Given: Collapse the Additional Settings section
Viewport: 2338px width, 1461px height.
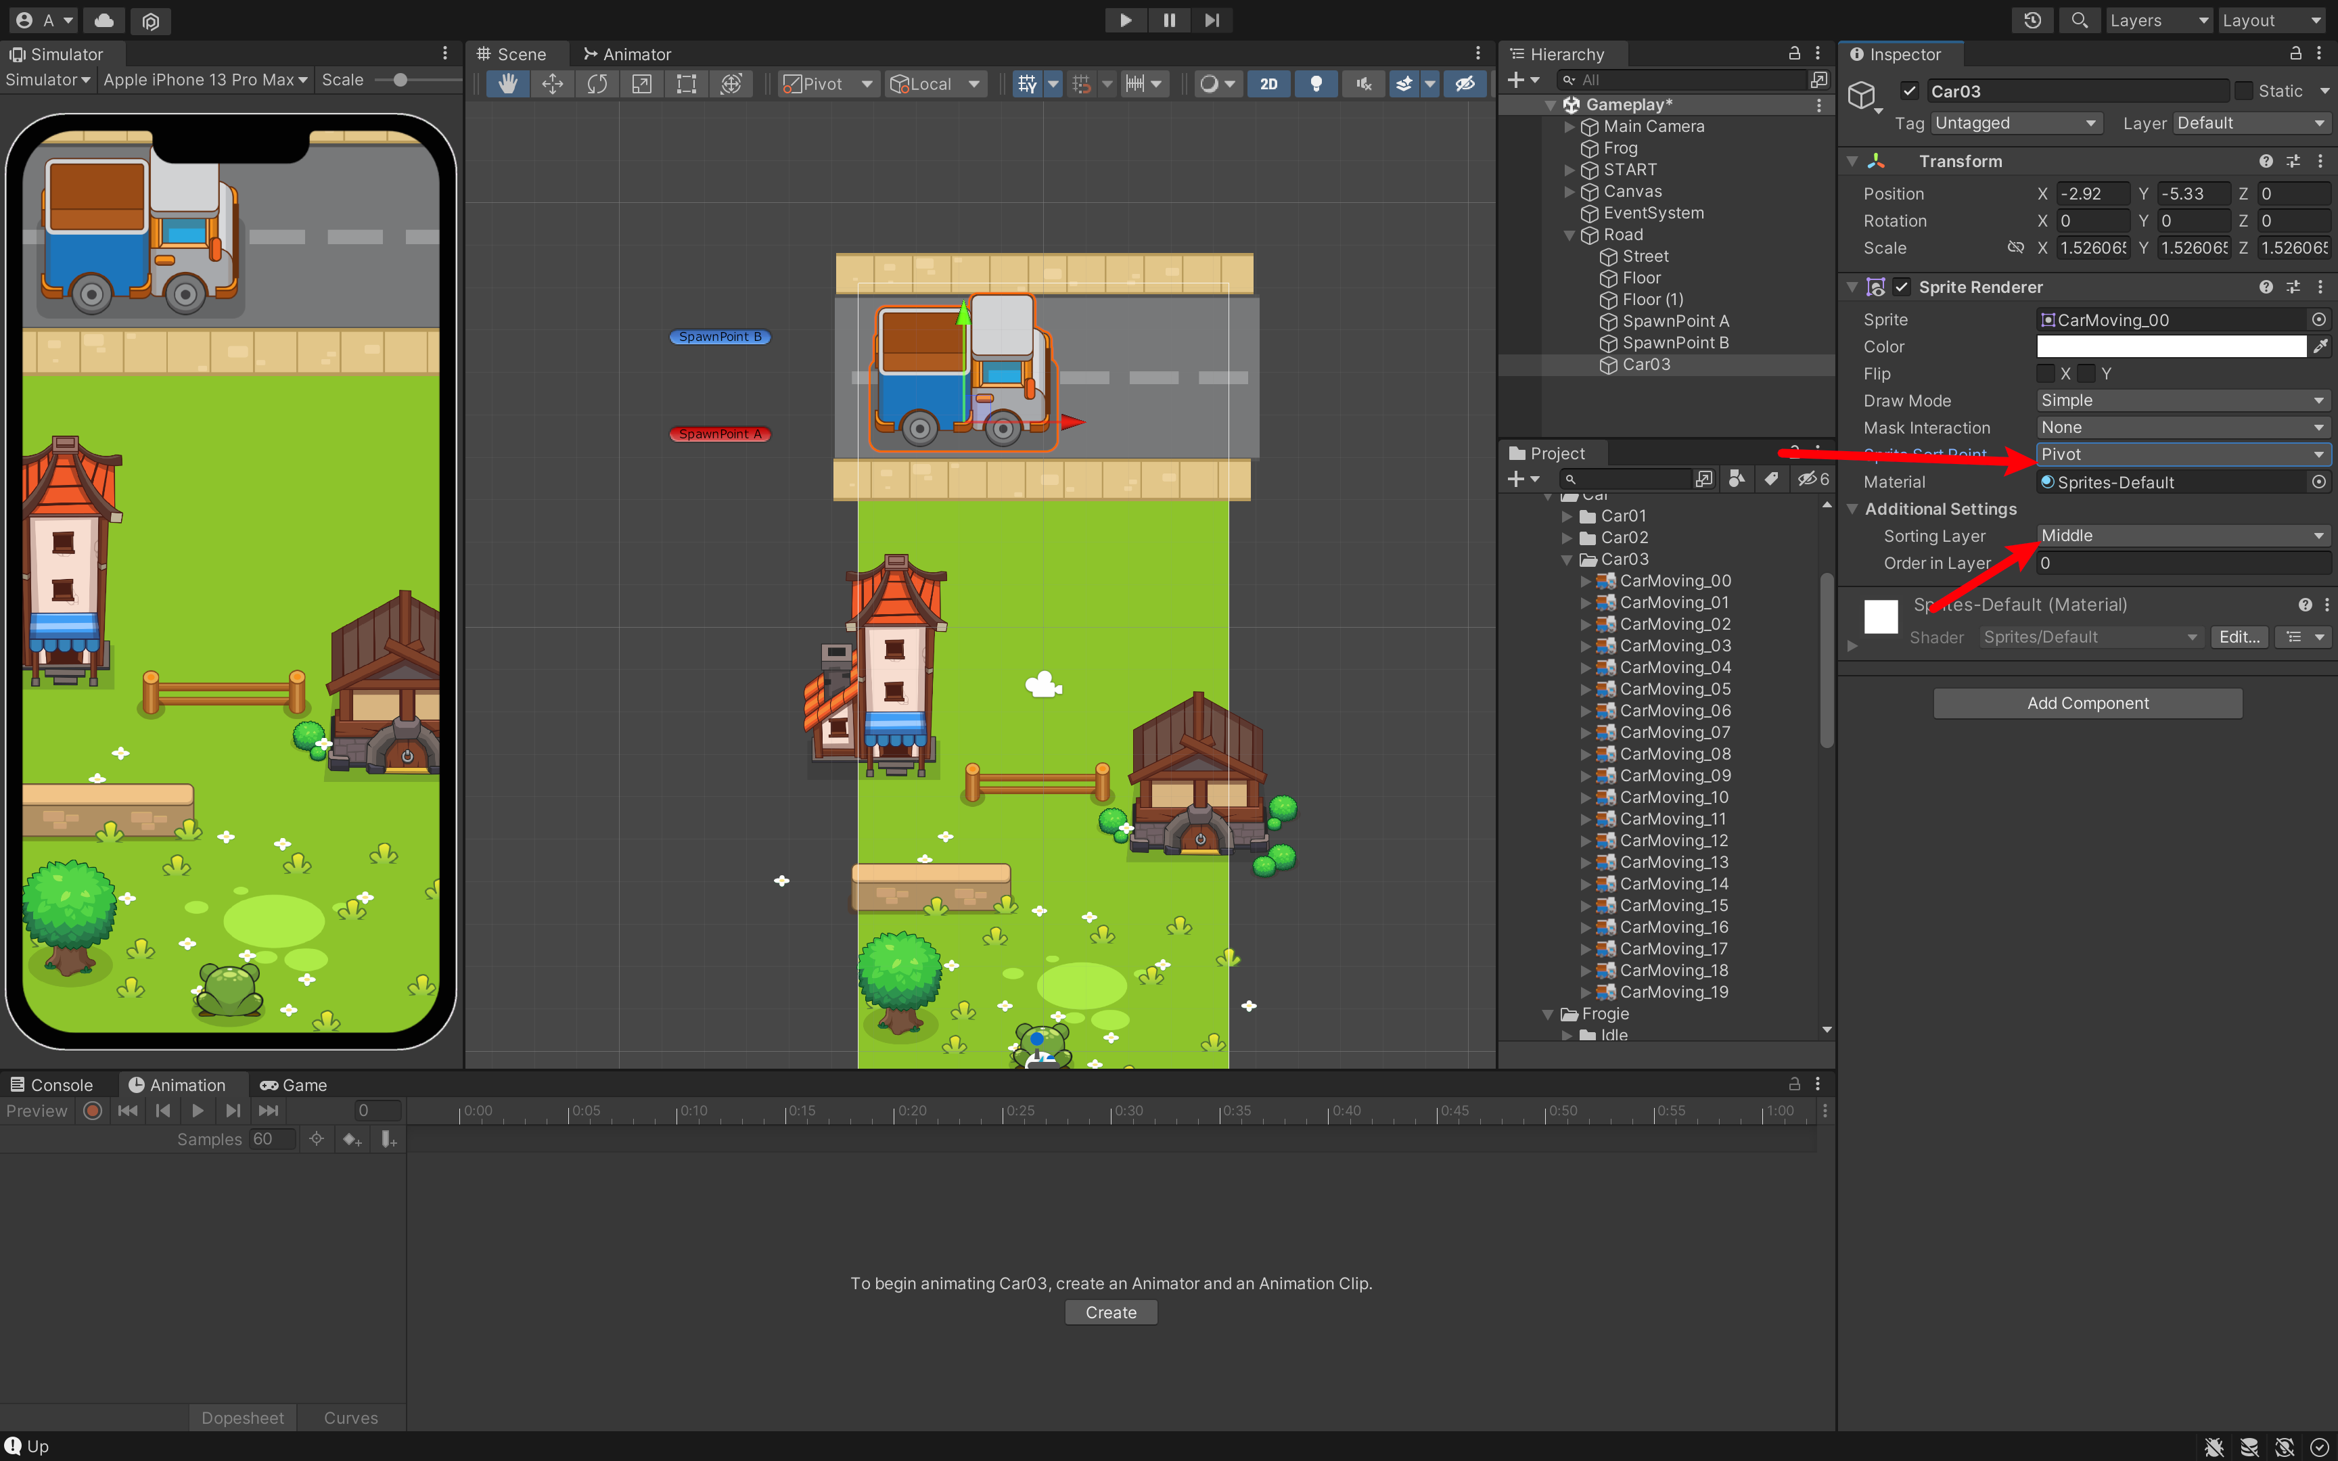Looking at the screenshot, I should pos(1853,509).
